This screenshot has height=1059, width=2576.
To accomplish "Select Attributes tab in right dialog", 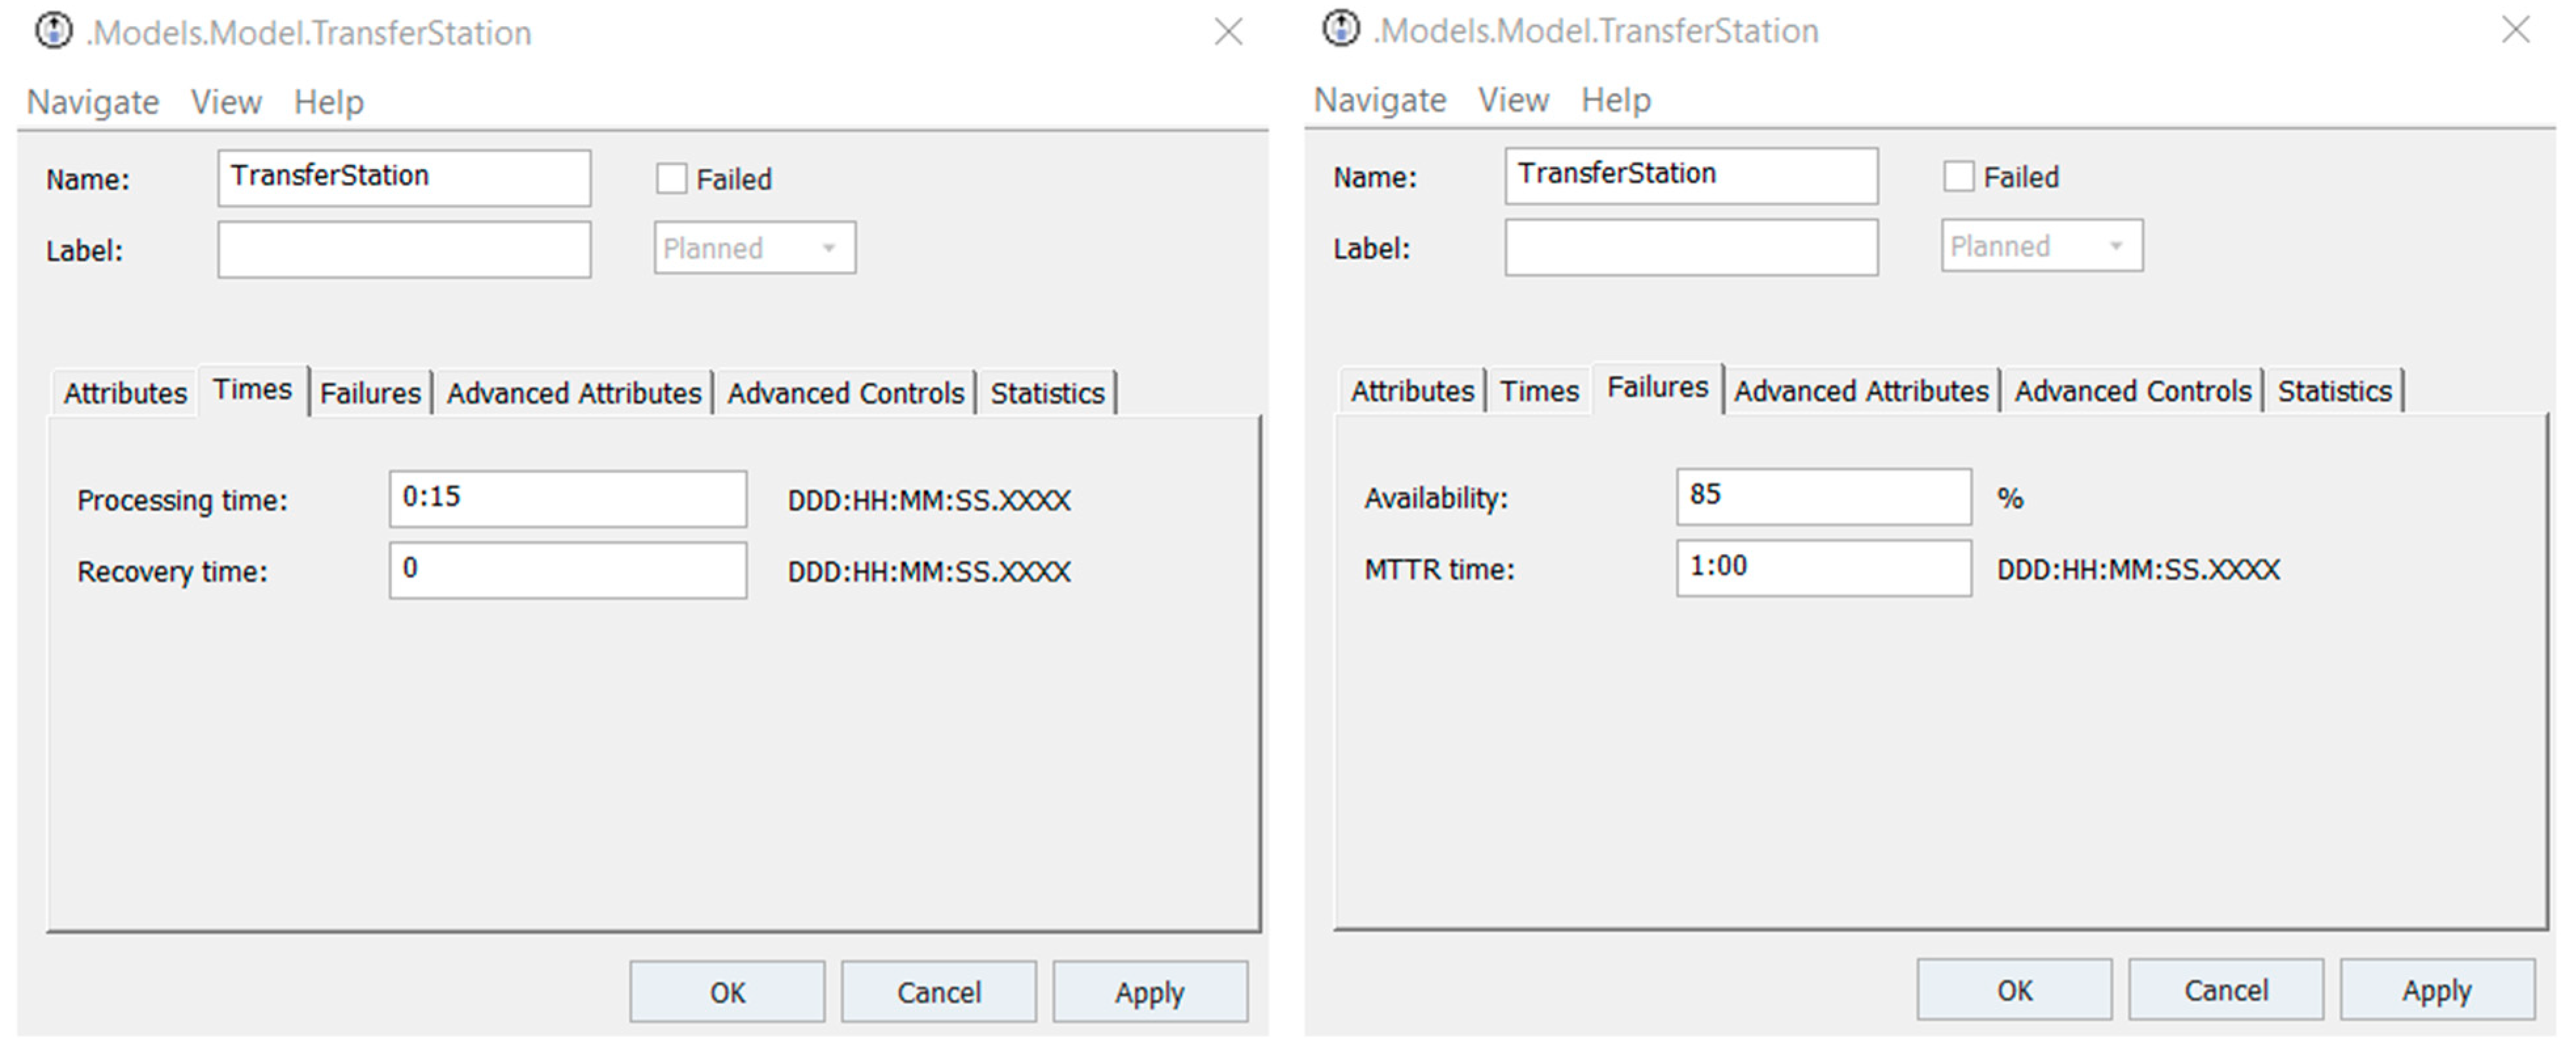I will [1412, 390].
